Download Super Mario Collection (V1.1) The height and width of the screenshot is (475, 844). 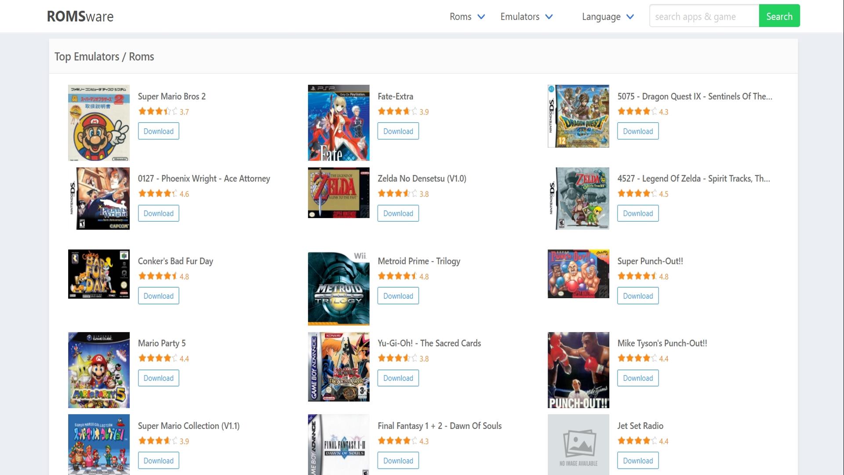point(158,460)
